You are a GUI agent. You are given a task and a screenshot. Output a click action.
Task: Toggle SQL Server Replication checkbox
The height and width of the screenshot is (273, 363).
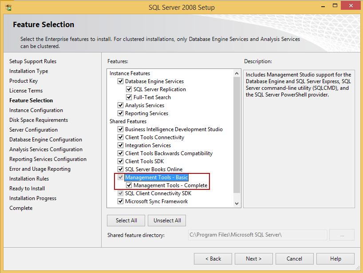coord(129,89)
